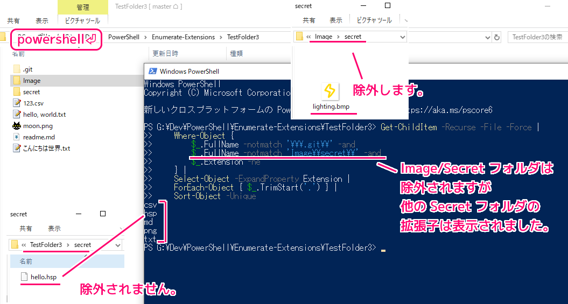The width and height of the screenshot is (568, 304).
Task: Click the TestFolder3の検索 search box
Action: 536,37
